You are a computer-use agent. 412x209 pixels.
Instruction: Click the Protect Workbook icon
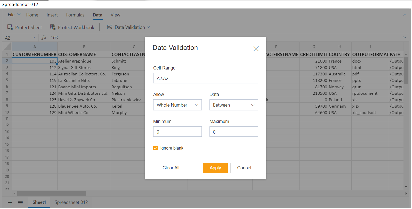(53, 27)
